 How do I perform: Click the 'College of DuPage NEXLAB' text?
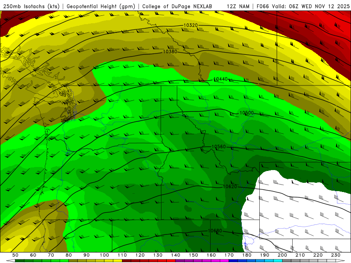[177, 6]
